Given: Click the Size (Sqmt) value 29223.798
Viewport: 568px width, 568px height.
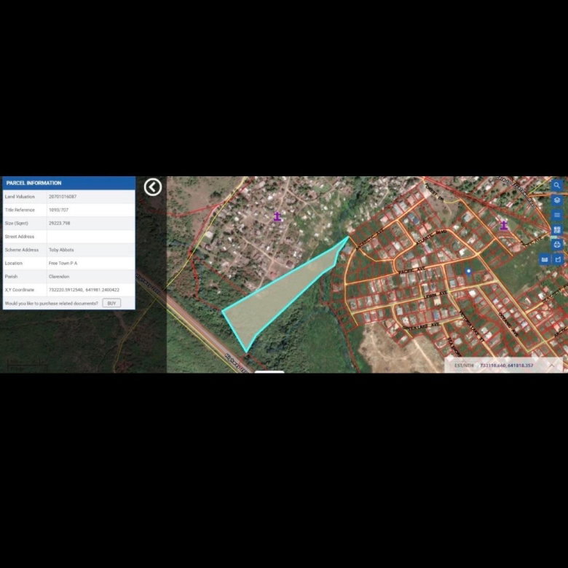Looking at the screenshot, I should [60, 224].
